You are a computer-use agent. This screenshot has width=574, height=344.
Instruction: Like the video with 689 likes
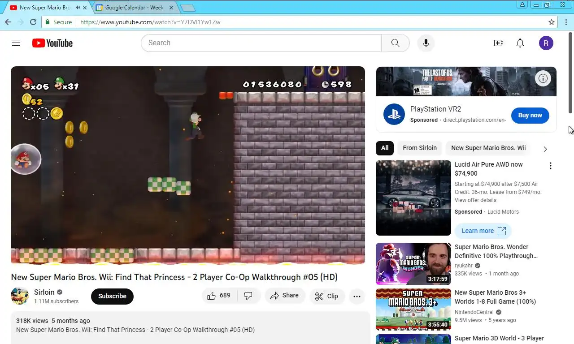coord(219,296)
